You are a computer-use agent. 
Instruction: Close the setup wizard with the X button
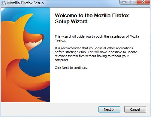[x=143, y=2]
